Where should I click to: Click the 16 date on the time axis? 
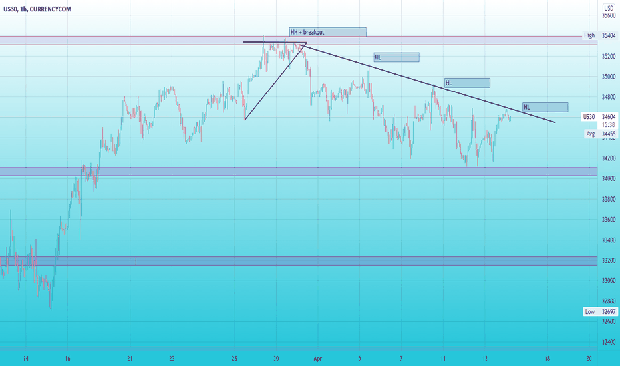click(68, 359)
